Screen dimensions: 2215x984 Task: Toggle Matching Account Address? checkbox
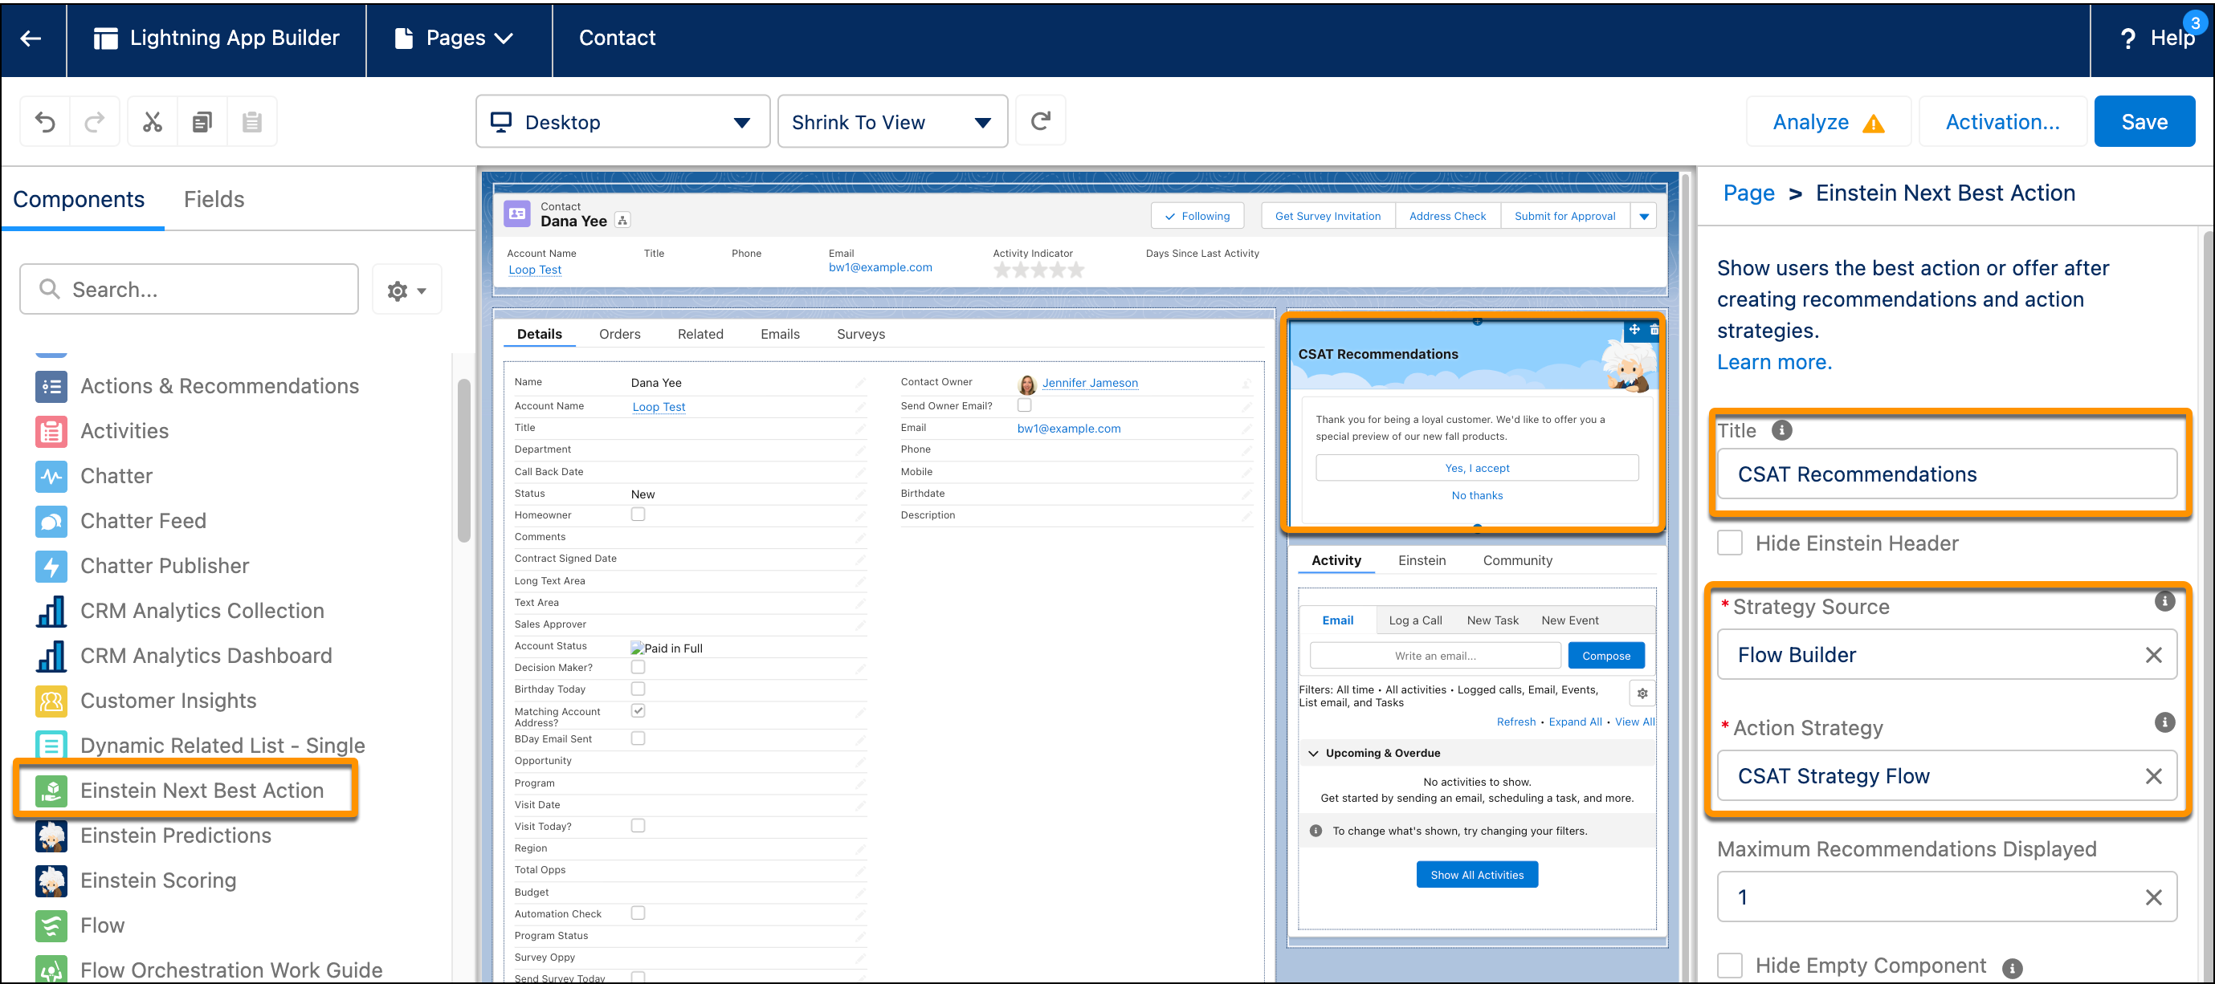[x=638, y=711]
